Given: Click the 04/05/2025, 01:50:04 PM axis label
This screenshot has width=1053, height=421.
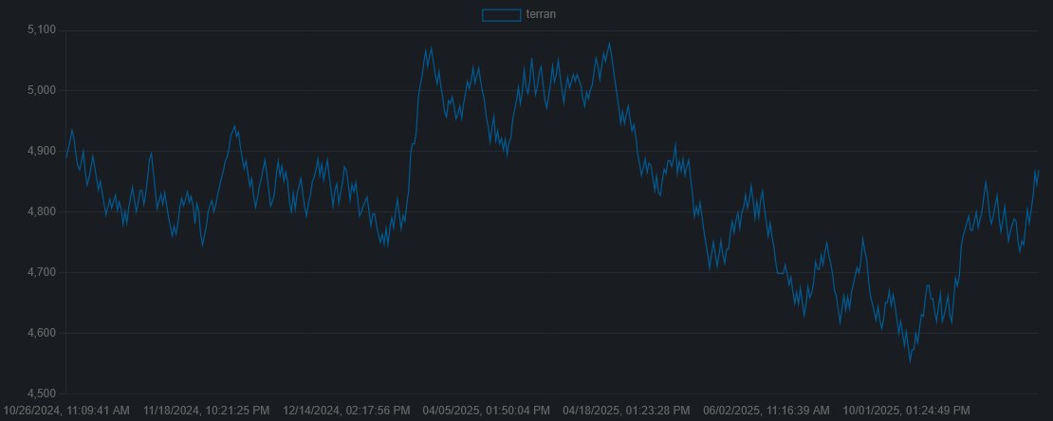Looking at the screenshot, I should tap(487, 410).
